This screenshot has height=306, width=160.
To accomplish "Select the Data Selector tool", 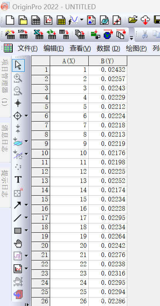I will pyautogui.click(x=18, y=129).
